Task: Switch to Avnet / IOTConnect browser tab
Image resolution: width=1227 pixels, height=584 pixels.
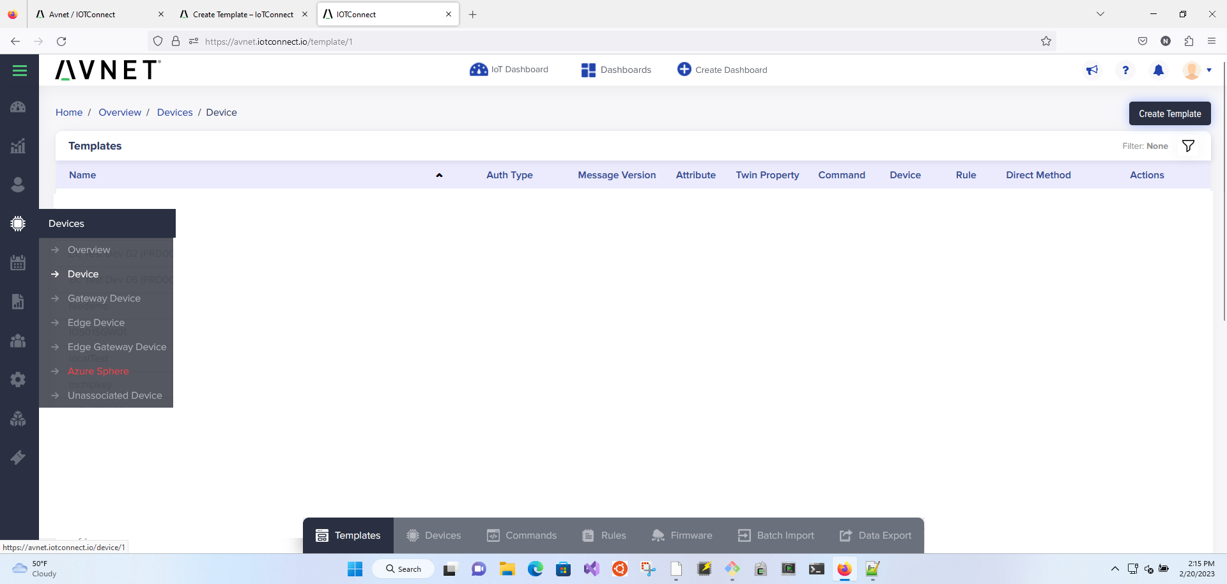Action: click(x=99, y=14)
